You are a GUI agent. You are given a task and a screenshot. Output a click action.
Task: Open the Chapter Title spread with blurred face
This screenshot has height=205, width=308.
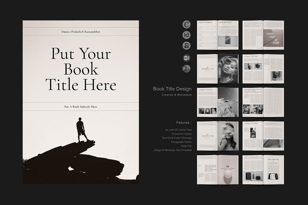click(x=218, y=69)
